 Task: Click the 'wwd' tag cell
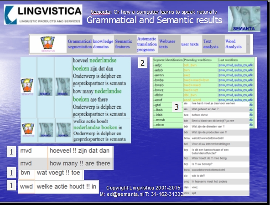point(26,187)
